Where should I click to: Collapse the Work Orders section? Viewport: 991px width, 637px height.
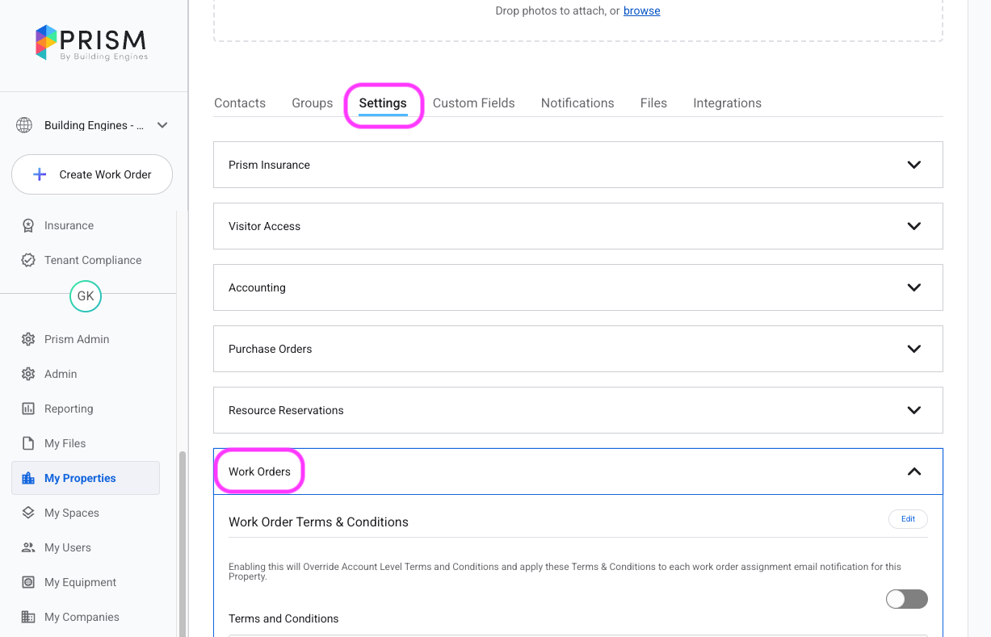coord(913,471)
